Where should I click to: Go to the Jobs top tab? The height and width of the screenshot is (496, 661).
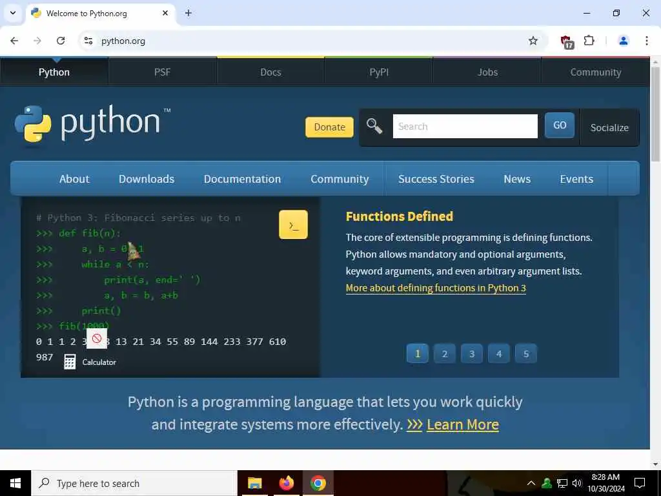487,72
